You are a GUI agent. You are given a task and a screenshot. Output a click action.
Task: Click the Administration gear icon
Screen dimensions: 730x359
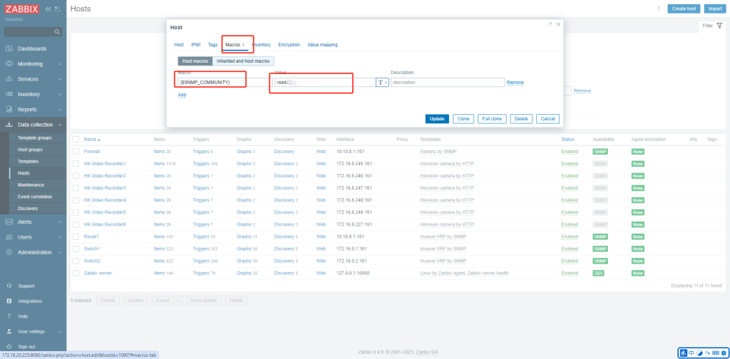[9, 252]
